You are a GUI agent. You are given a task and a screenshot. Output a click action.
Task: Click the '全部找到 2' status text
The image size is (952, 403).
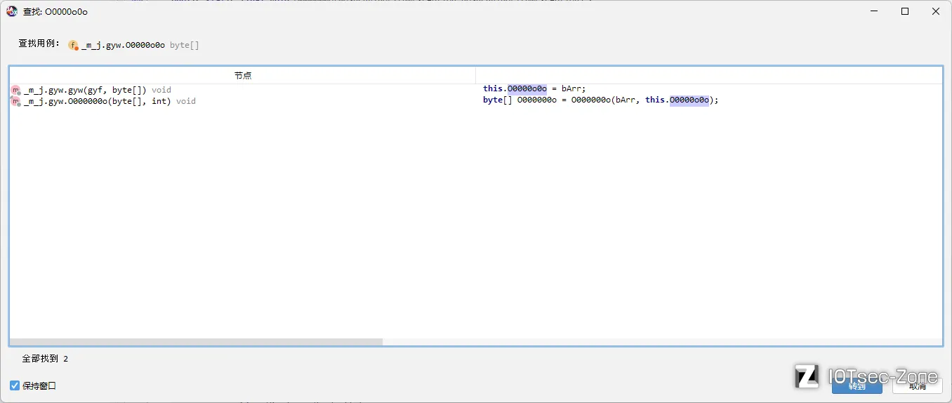click(x=45, y=359)
